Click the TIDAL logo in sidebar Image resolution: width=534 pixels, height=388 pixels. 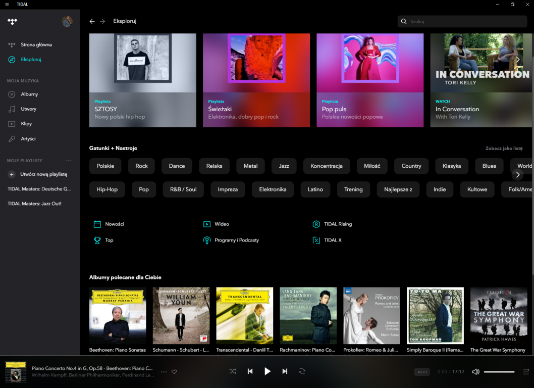point(12,22)
